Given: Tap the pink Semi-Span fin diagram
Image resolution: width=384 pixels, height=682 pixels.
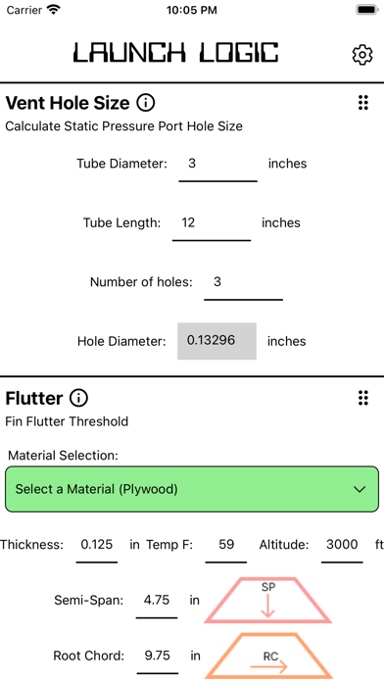Looking at the screenshot, I should tap(267, 601).
